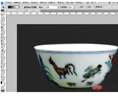
Task: Open the 图像(I) menu
Action: [26, 3]
